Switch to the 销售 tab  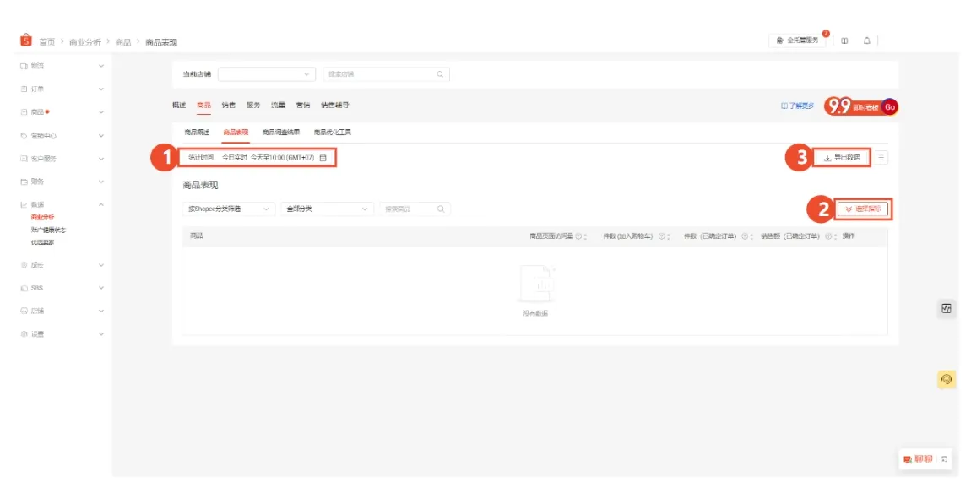click(228, 106)
